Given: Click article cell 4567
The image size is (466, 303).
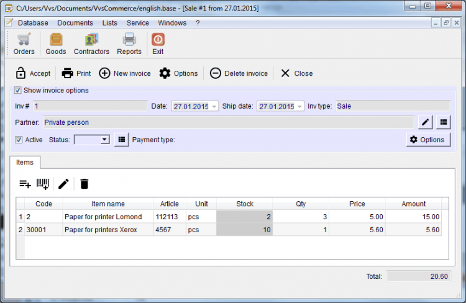Looking at the screenshot, I should click(x=170, y=230).
